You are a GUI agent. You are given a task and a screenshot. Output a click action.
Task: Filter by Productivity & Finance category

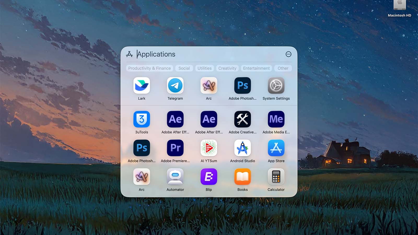[x=149, y=68]
